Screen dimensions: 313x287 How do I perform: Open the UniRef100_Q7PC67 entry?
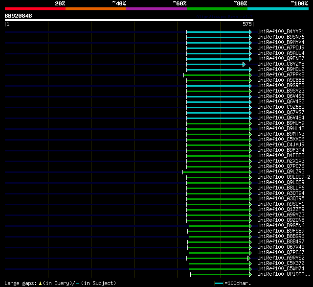281,253
